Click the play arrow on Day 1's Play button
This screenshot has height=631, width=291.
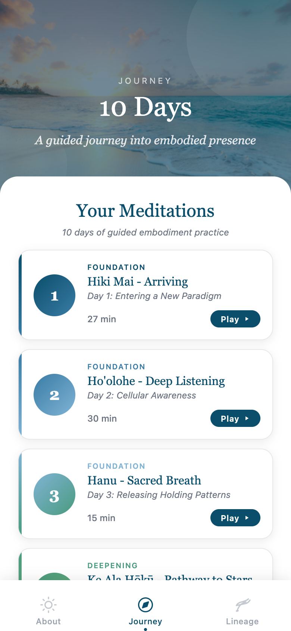point(247,319)
